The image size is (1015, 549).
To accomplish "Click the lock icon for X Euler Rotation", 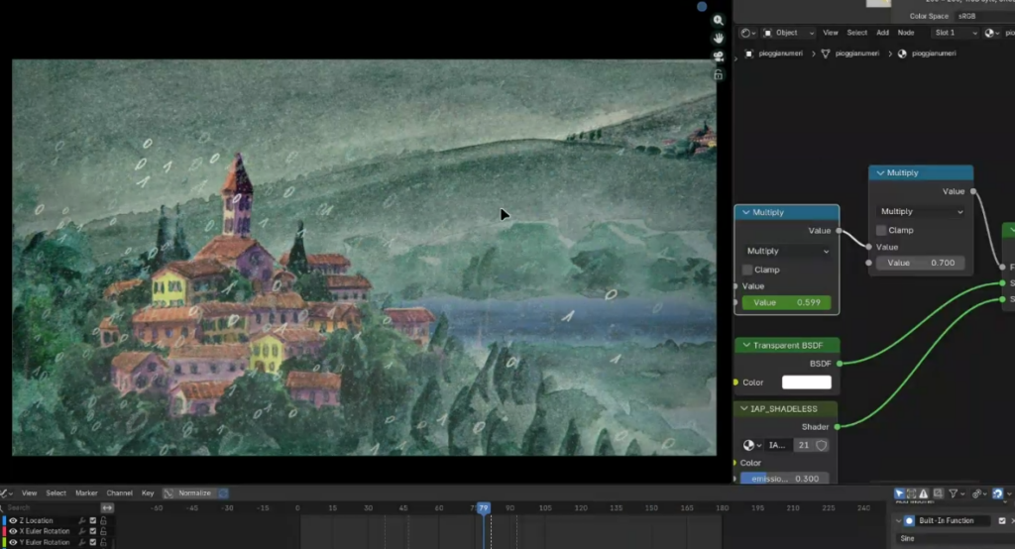I will click(103, 531).
